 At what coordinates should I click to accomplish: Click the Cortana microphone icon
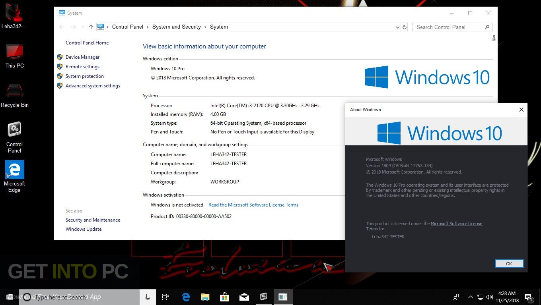(148, 297)
